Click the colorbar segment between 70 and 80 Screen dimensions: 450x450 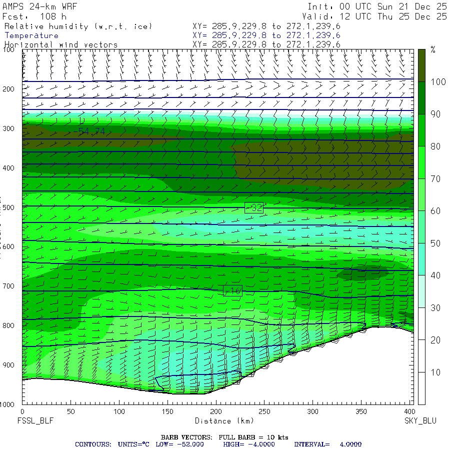tap(421, 162)
